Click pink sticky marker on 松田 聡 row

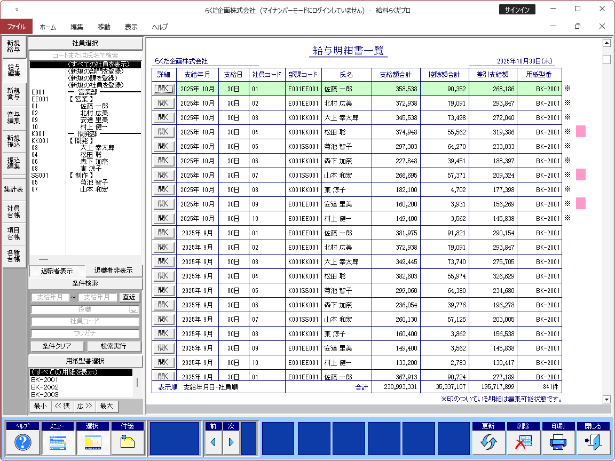coord(580,131)
